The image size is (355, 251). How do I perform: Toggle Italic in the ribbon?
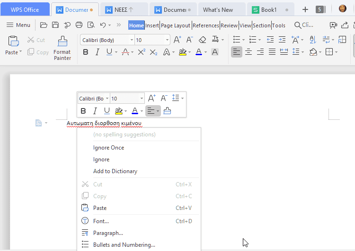click(98, 52)
